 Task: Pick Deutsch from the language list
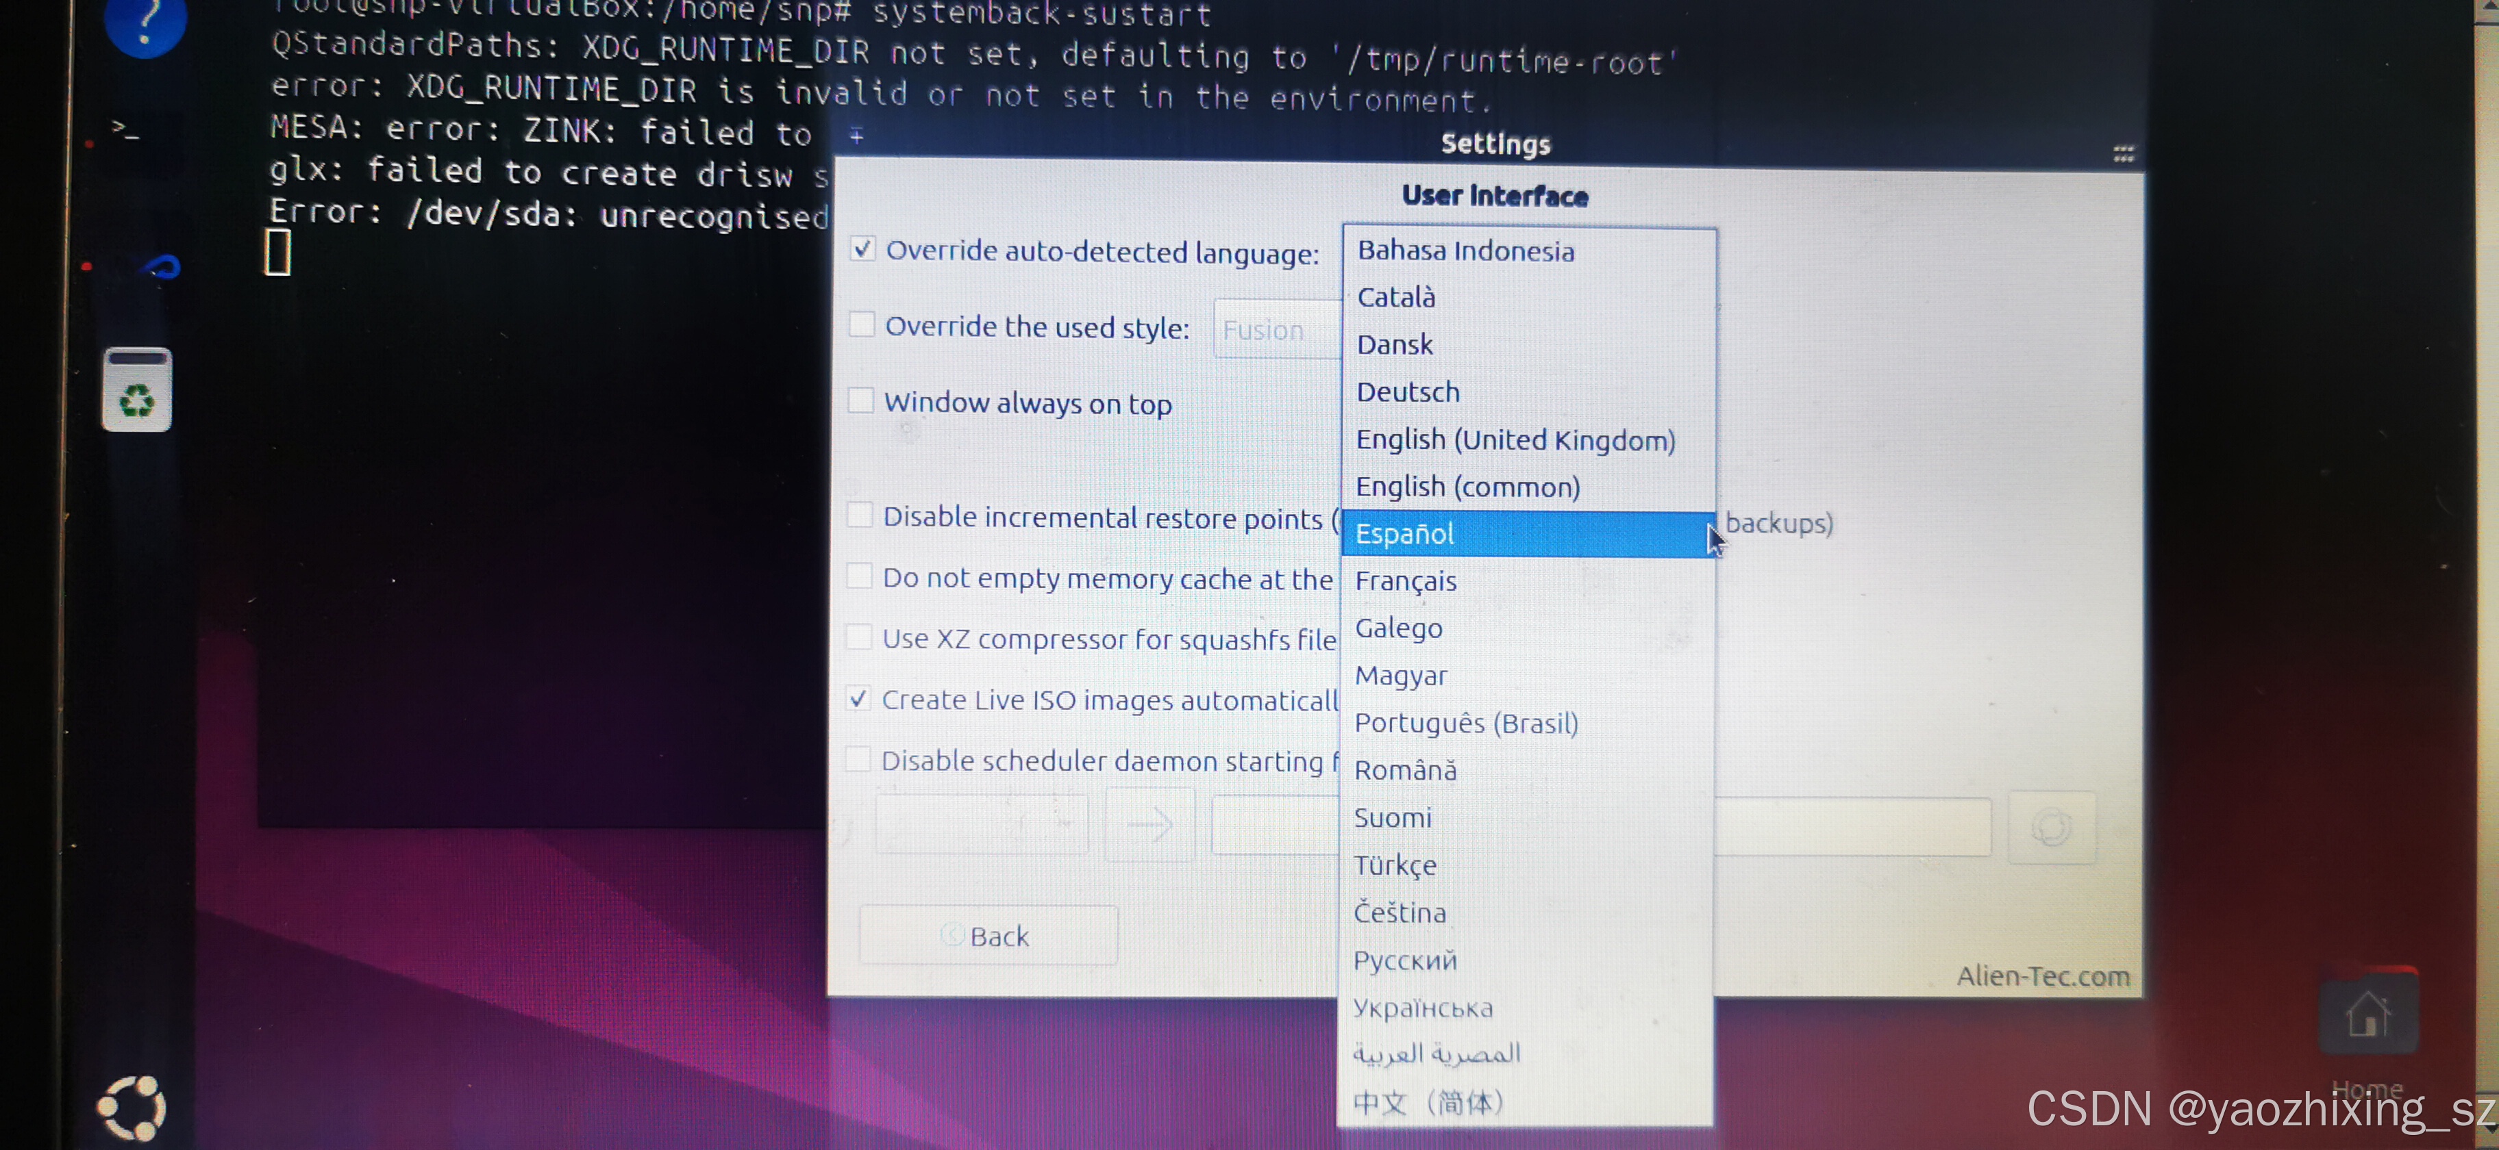[x=1408, y=392]
